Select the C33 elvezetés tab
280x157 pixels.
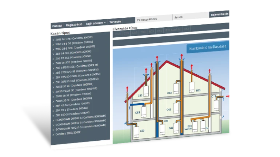[126, 33]
